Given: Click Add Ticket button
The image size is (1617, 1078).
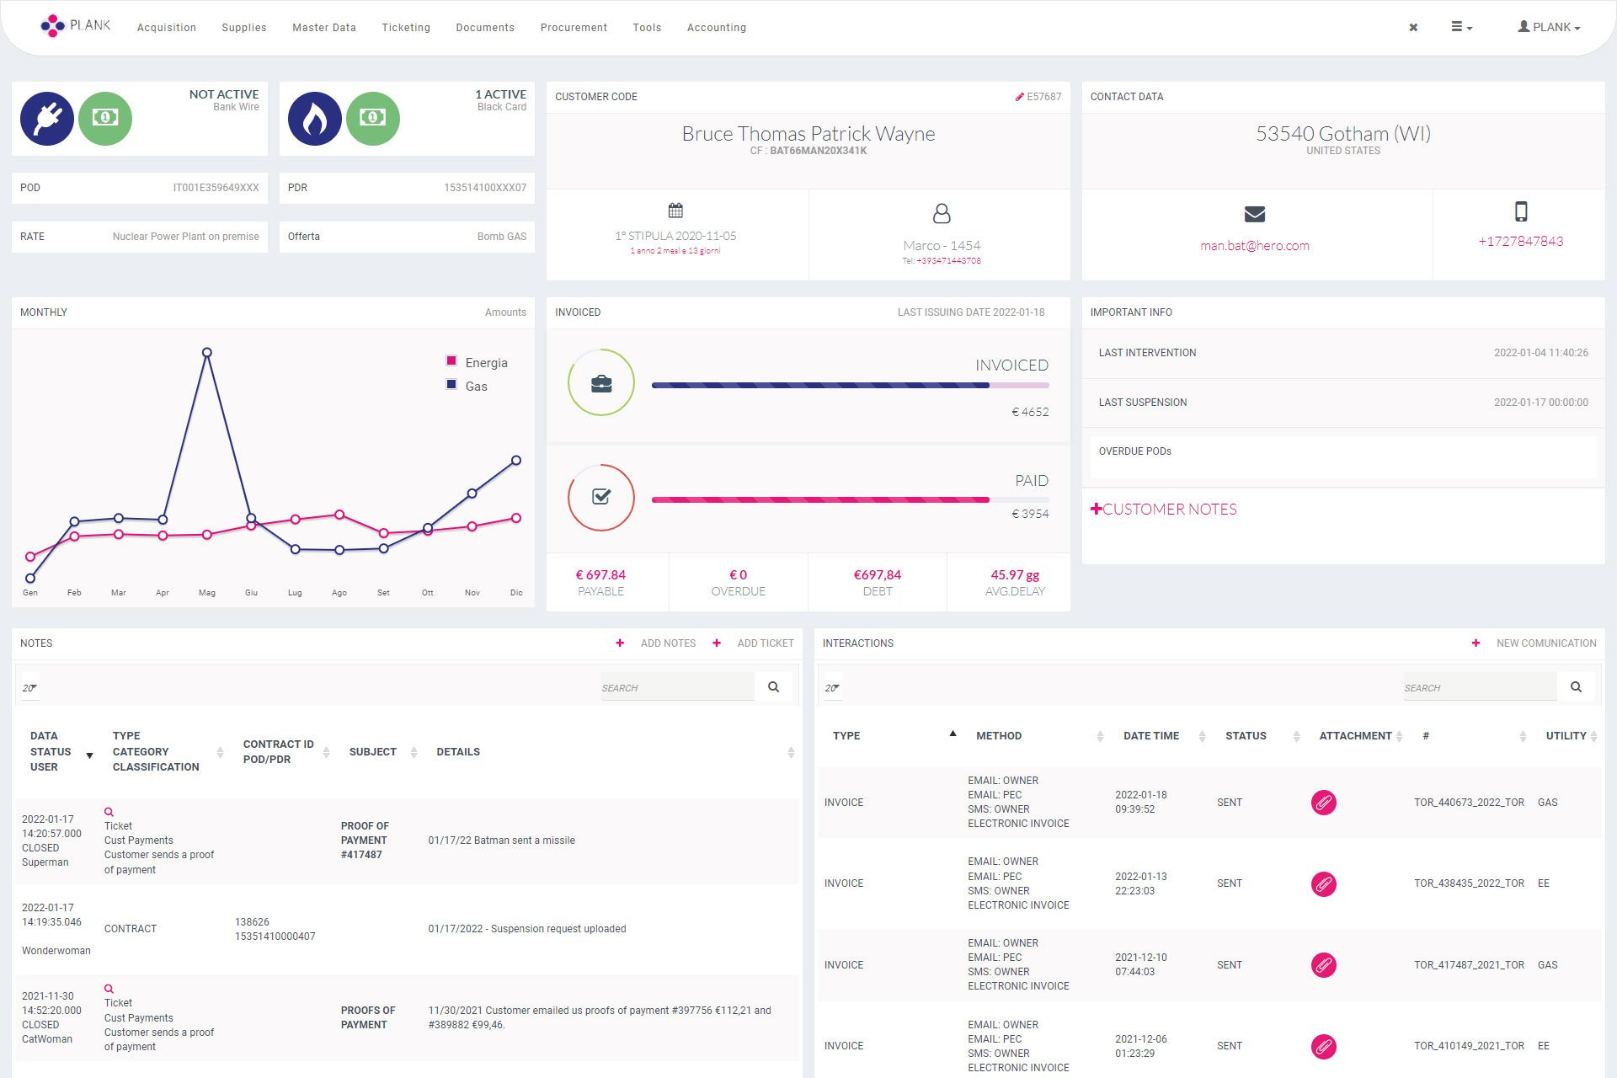Looking at the screenshot, I should [753, 643].
